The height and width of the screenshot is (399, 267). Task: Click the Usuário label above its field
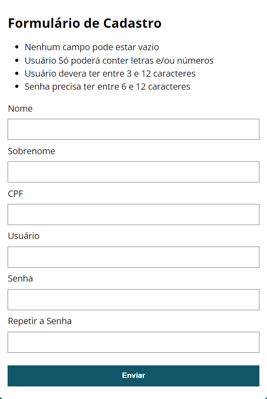(23, 236)
